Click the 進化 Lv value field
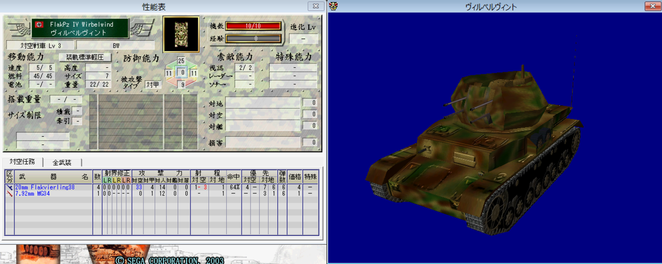This screenshot has height=264, width=662. 303,39
